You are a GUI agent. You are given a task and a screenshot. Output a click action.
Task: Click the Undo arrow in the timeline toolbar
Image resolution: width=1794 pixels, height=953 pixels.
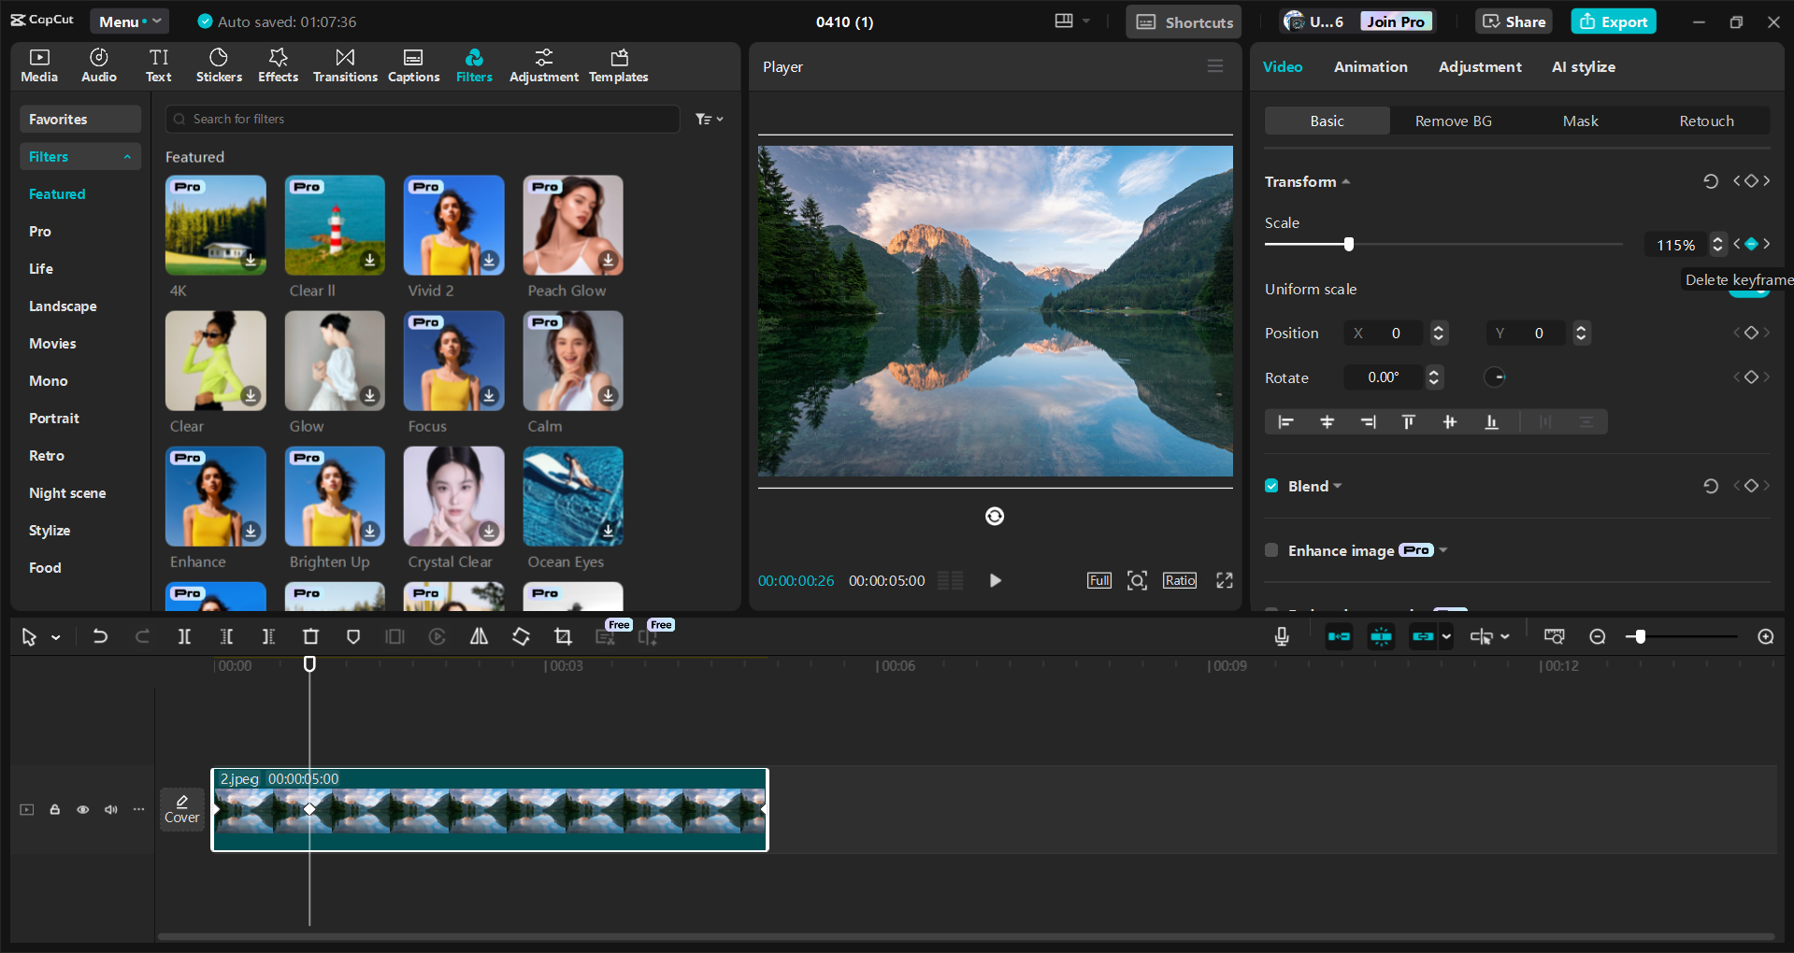[x=100, y=636]
